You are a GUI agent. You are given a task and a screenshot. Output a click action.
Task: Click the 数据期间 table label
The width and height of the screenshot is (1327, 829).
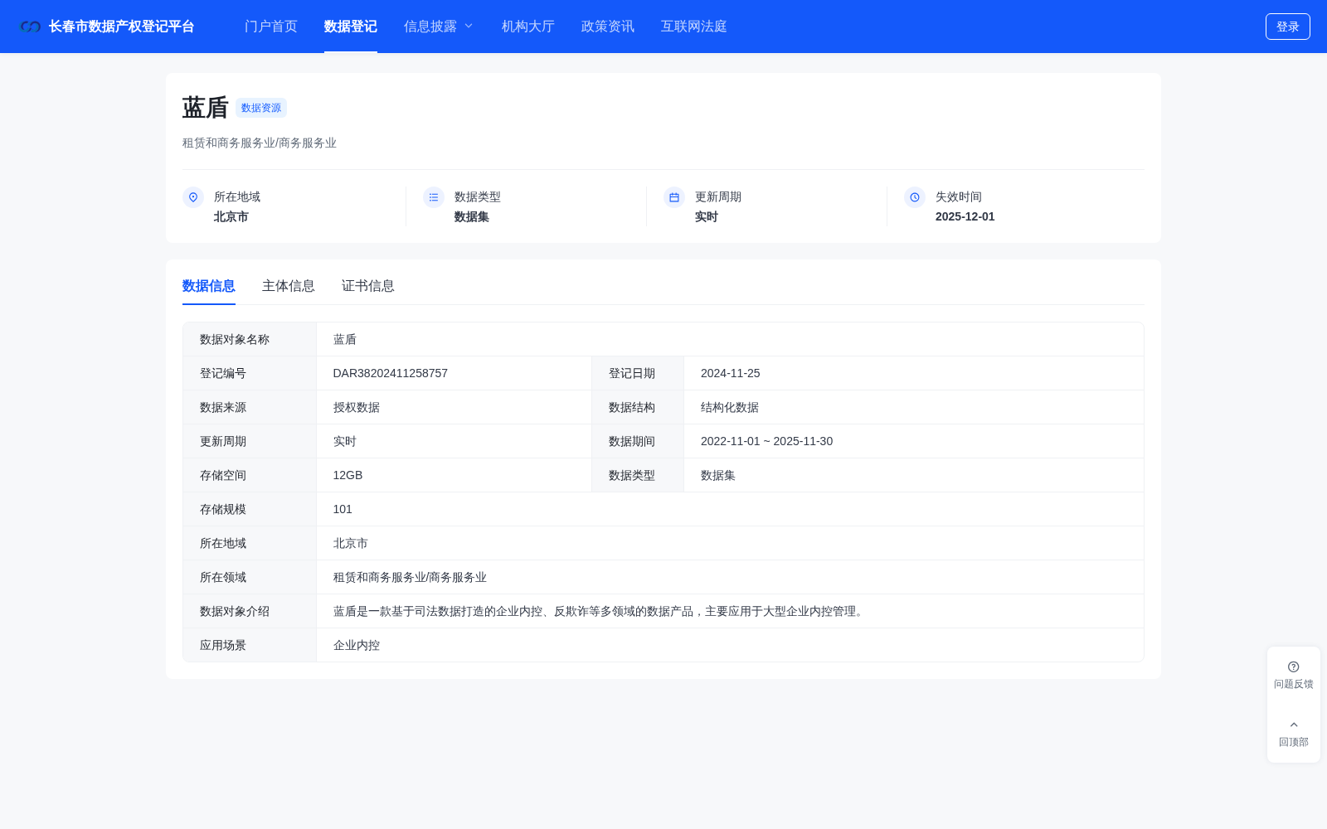(632, 441)
